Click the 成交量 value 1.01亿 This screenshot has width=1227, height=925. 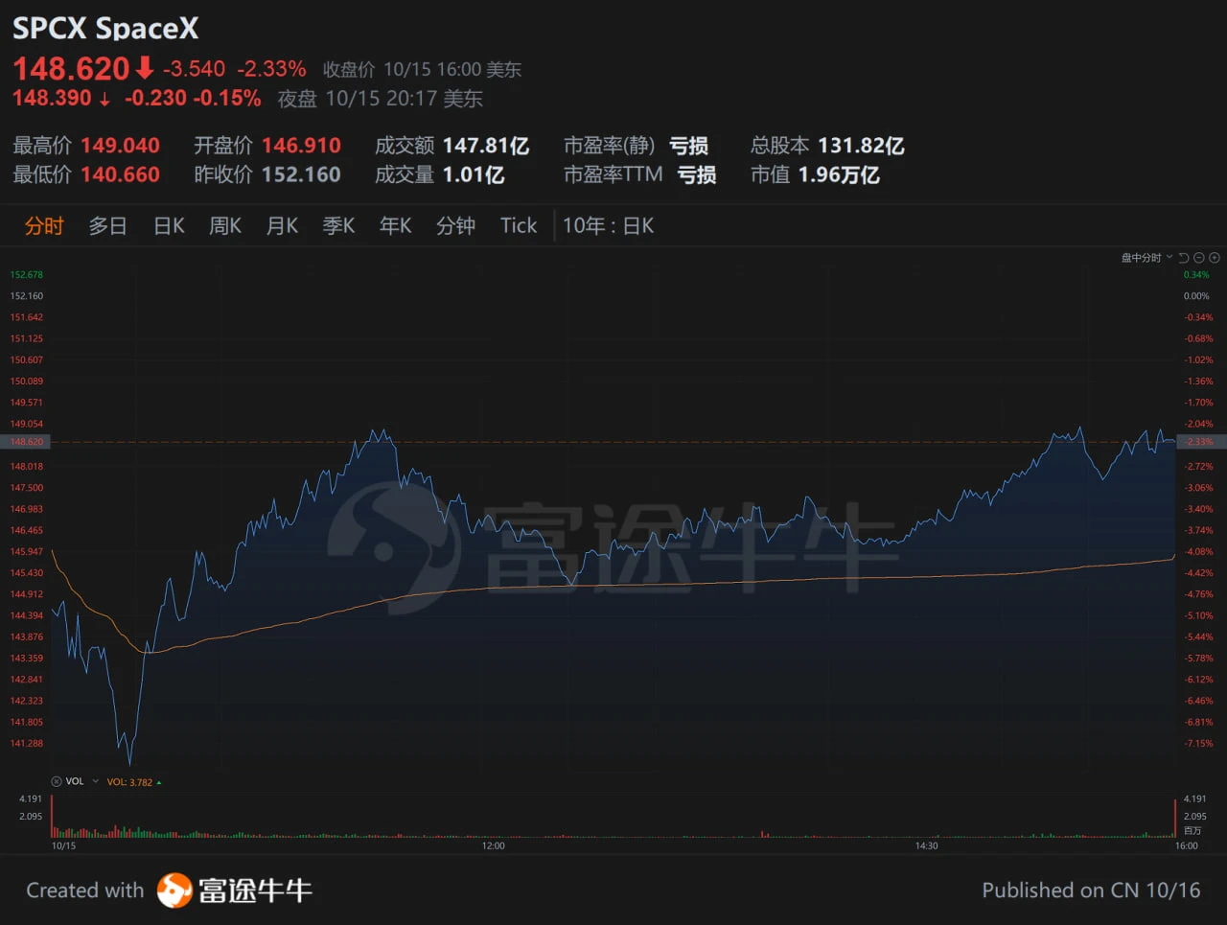[474, 174]
